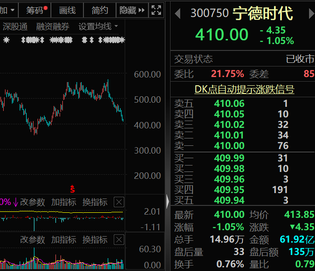Click the red S marker on chart
The image size is (315, 271).
(72, 188)
